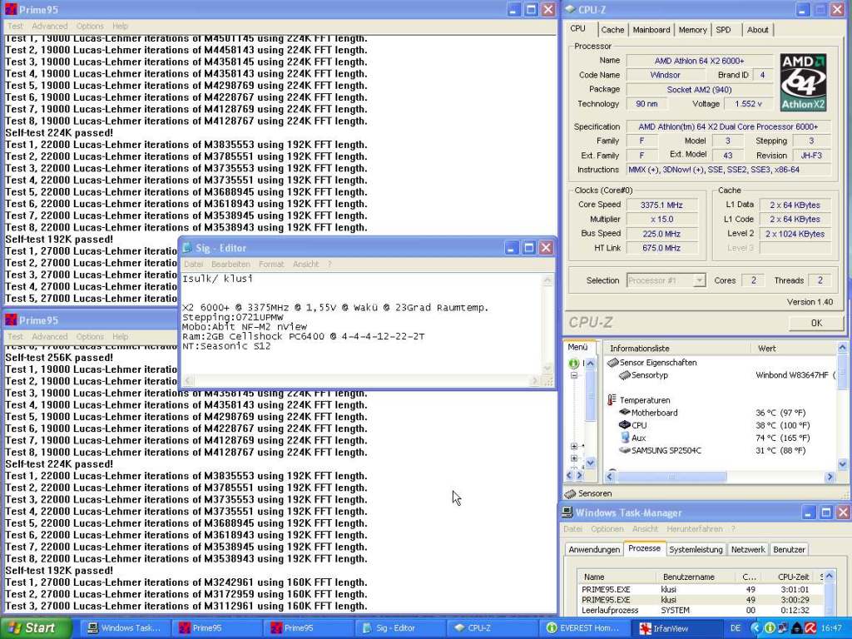Click the black tray icon beside Avira

pos(796,628)
